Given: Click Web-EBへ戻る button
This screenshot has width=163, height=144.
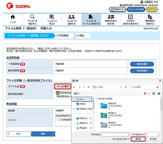Looking at the screenshot, I should pyautogui.click(x=136, y=10).
